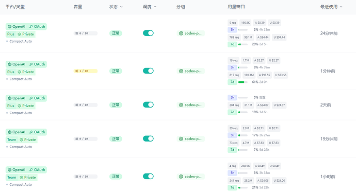Click the OpenAI logo in the 2天前 row

click(9, 98)
